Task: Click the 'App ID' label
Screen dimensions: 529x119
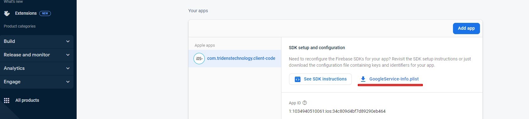Action: [x=295, y=103]
